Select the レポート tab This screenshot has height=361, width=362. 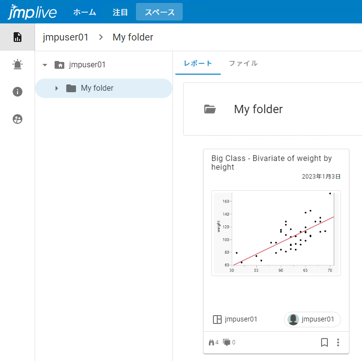(198, 63)
